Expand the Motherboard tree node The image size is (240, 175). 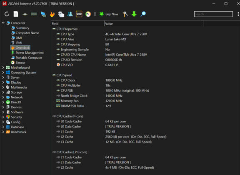pos(3,67)
